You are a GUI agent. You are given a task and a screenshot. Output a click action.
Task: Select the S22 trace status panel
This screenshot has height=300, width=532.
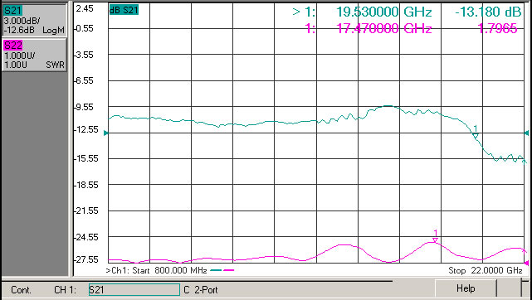point(34,55)
